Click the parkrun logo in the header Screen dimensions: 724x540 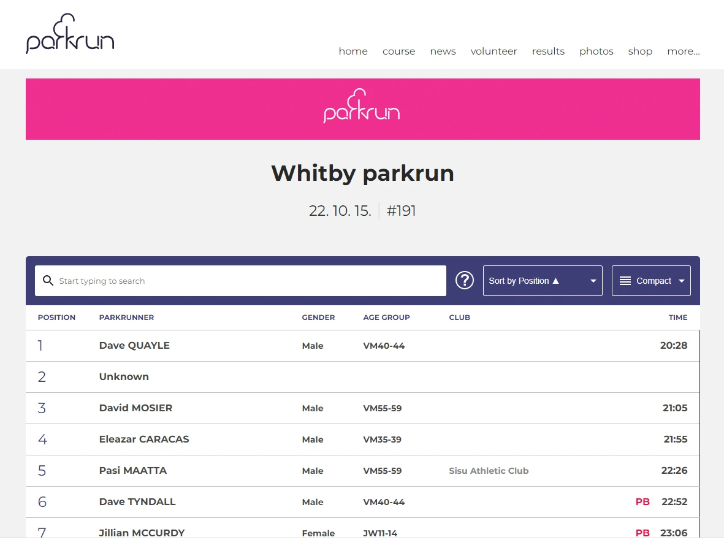click(x=70, y=33)
